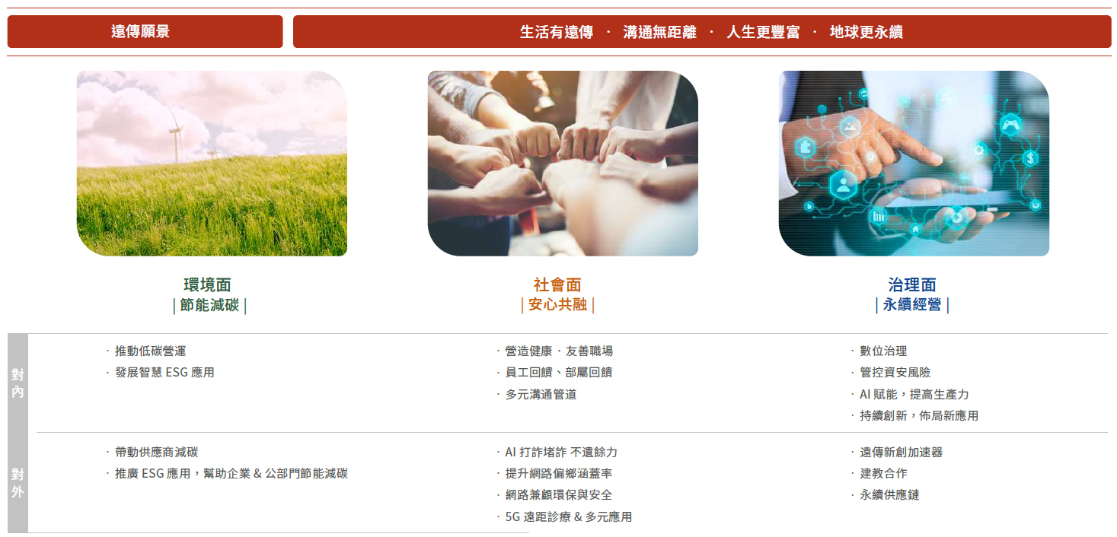Click the 遠傳願景 red banner
1117x537 pixels.
coord(145,32)
